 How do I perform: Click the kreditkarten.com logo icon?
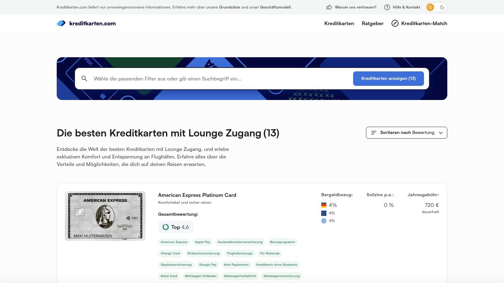click(x=61, y=23)
